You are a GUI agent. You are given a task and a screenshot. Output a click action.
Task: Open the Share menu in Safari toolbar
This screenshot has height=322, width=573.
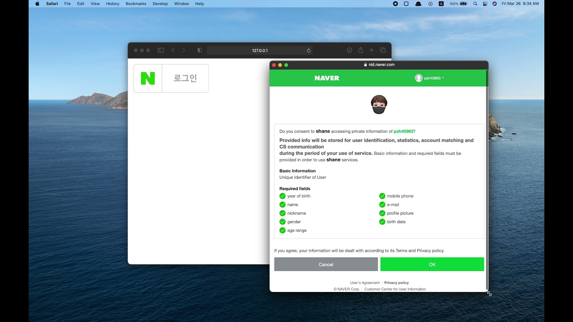tap(360, 50)
